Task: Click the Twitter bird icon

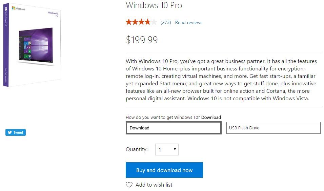Action: coord(10,132)
